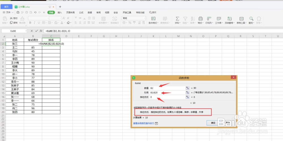
Task: Click the Table Tools (表格工具) icon
Action: point(241,19)
